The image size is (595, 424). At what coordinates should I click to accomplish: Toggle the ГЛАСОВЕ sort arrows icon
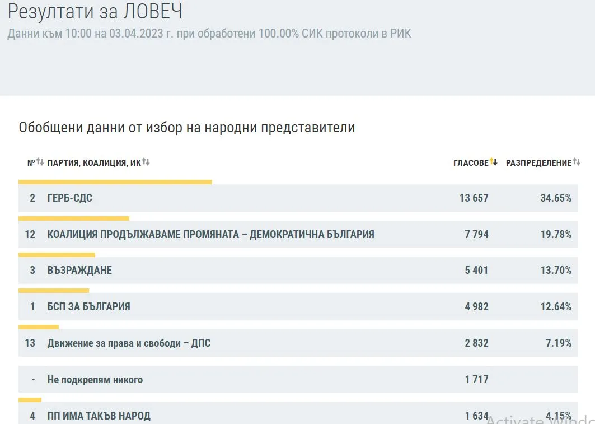pyautogui.click(x=494, y=162)
